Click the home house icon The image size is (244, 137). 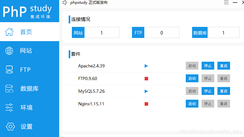click(9, 32)
